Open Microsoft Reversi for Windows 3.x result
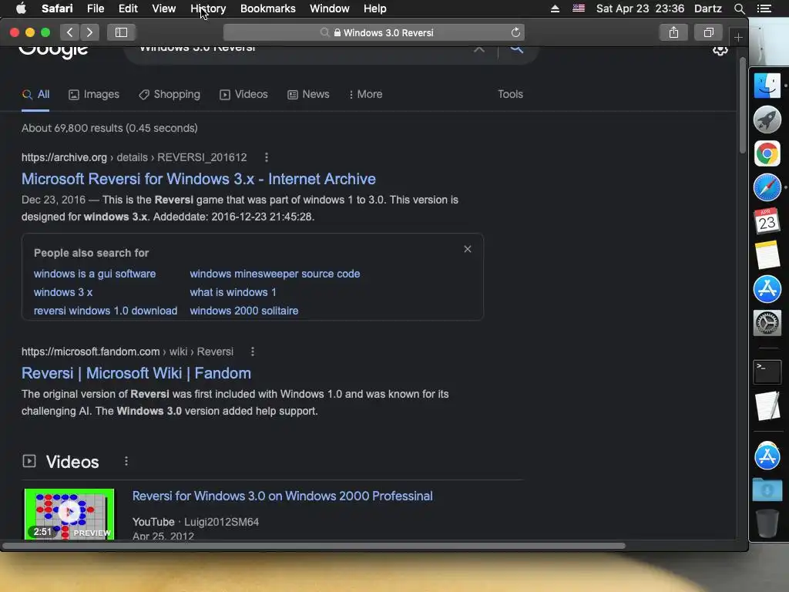The image size is (789, 592). [198, 179]
